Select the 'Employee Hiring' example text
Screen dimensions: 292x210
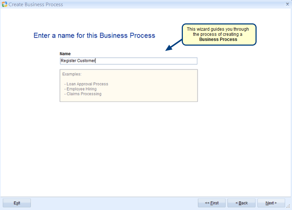(81, 89)
